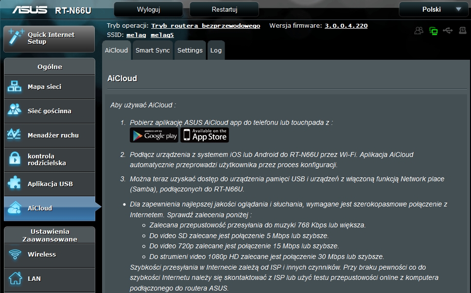Click the Ustawienia Zaawansowane section header

50,235
